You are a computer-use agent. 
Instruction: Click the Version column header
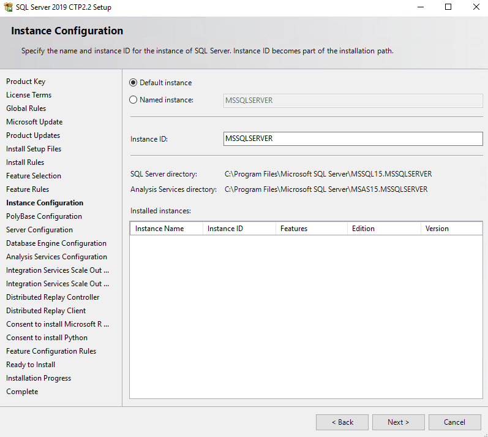(452, 229)
